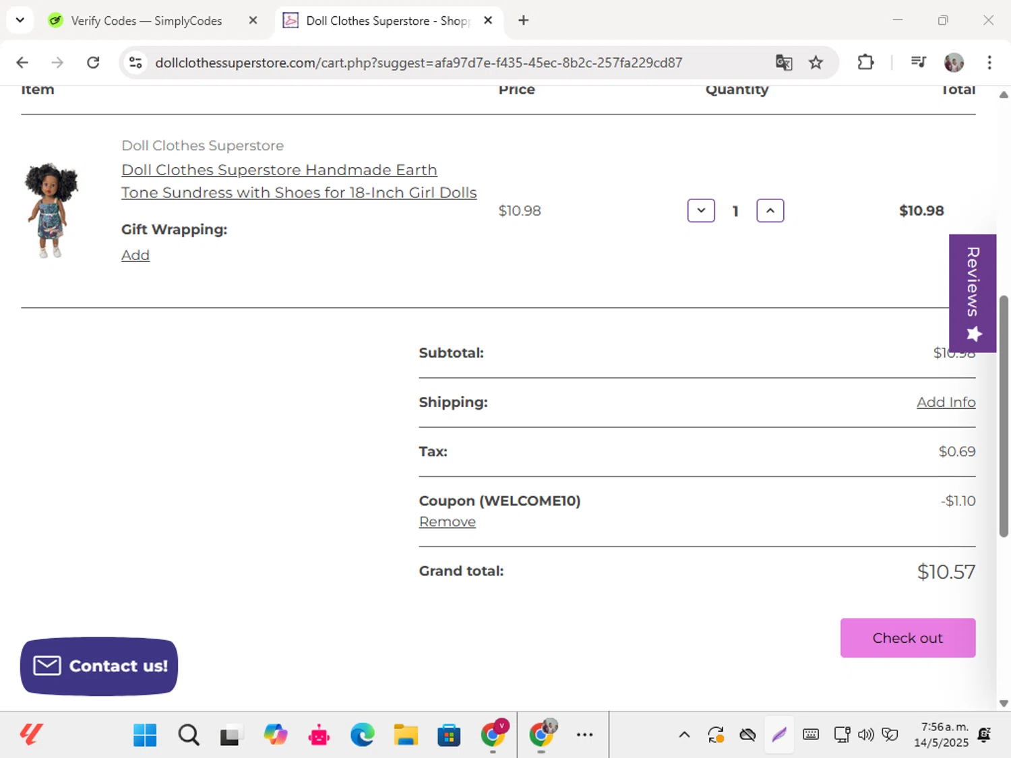Viewport: 1011px width, 758px height.
Task: Open the Chrome three-dot menu
Action: tap(989, 63)
